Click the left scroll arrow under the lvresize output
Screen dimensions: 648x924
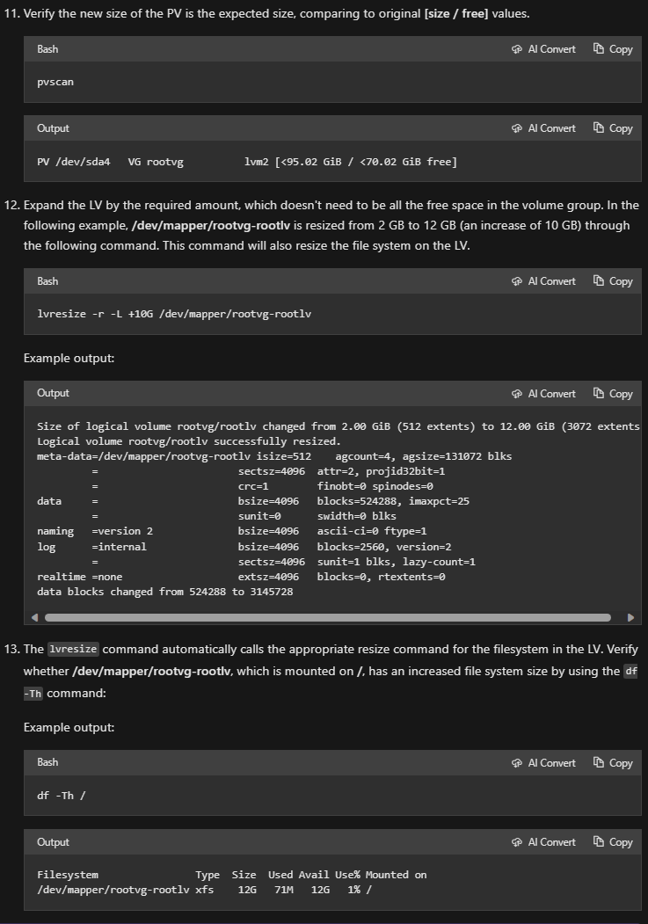pyautogui.click(x=33, y=618)
